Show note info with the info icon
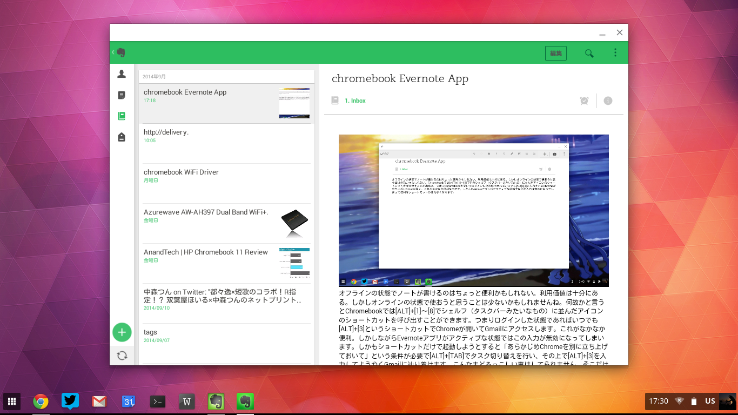Viewport: 738px width, 415px height. click(608, 101)
